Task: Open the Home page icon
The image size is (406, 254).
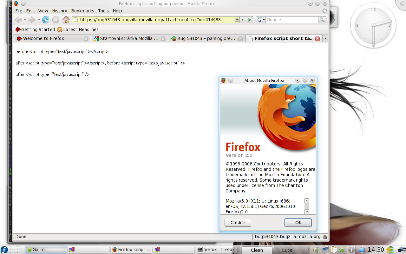Action: 66,20
